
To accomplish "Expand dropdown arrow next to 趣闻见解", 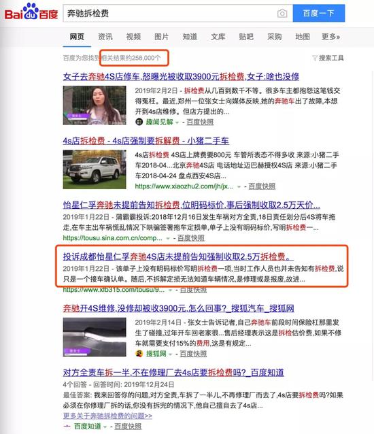I will [177, 122].
